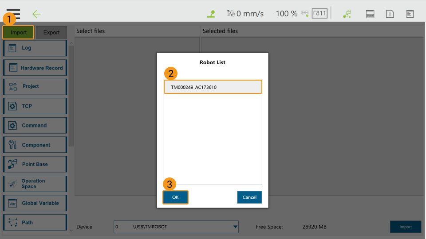
Task: Open the log viewer icon at top right
Action: pyautogui.click(x=410, y=14)
